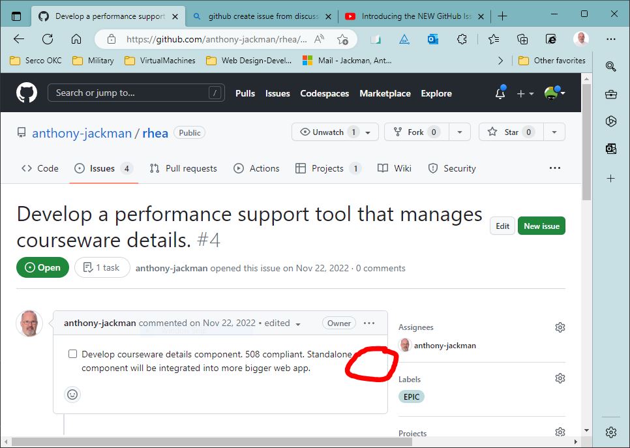This screenshot has height=448, width=630.
Task: Open the Assignees settings gear
Action: click(560, 327)
